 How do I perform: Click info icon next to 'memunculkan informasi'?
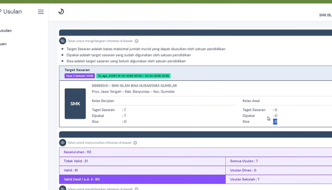coord(135,142)
